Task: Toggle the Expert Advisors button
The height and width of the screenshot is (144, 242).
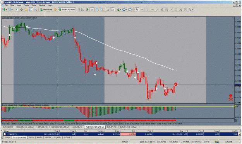Action: (67, 10)
